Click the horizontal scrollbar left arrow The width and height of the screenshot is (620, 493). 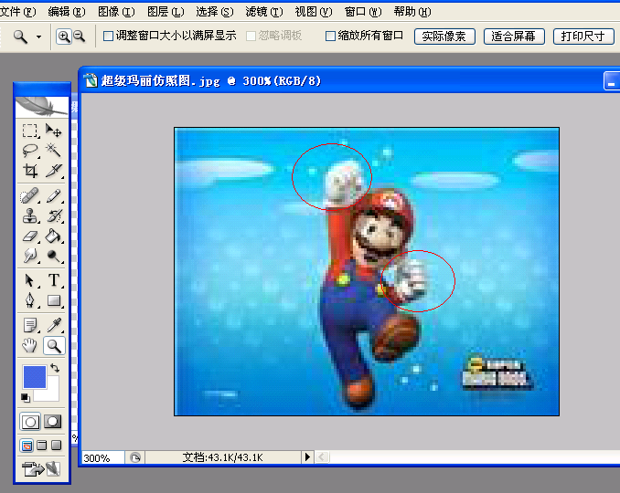pos(322,457)
